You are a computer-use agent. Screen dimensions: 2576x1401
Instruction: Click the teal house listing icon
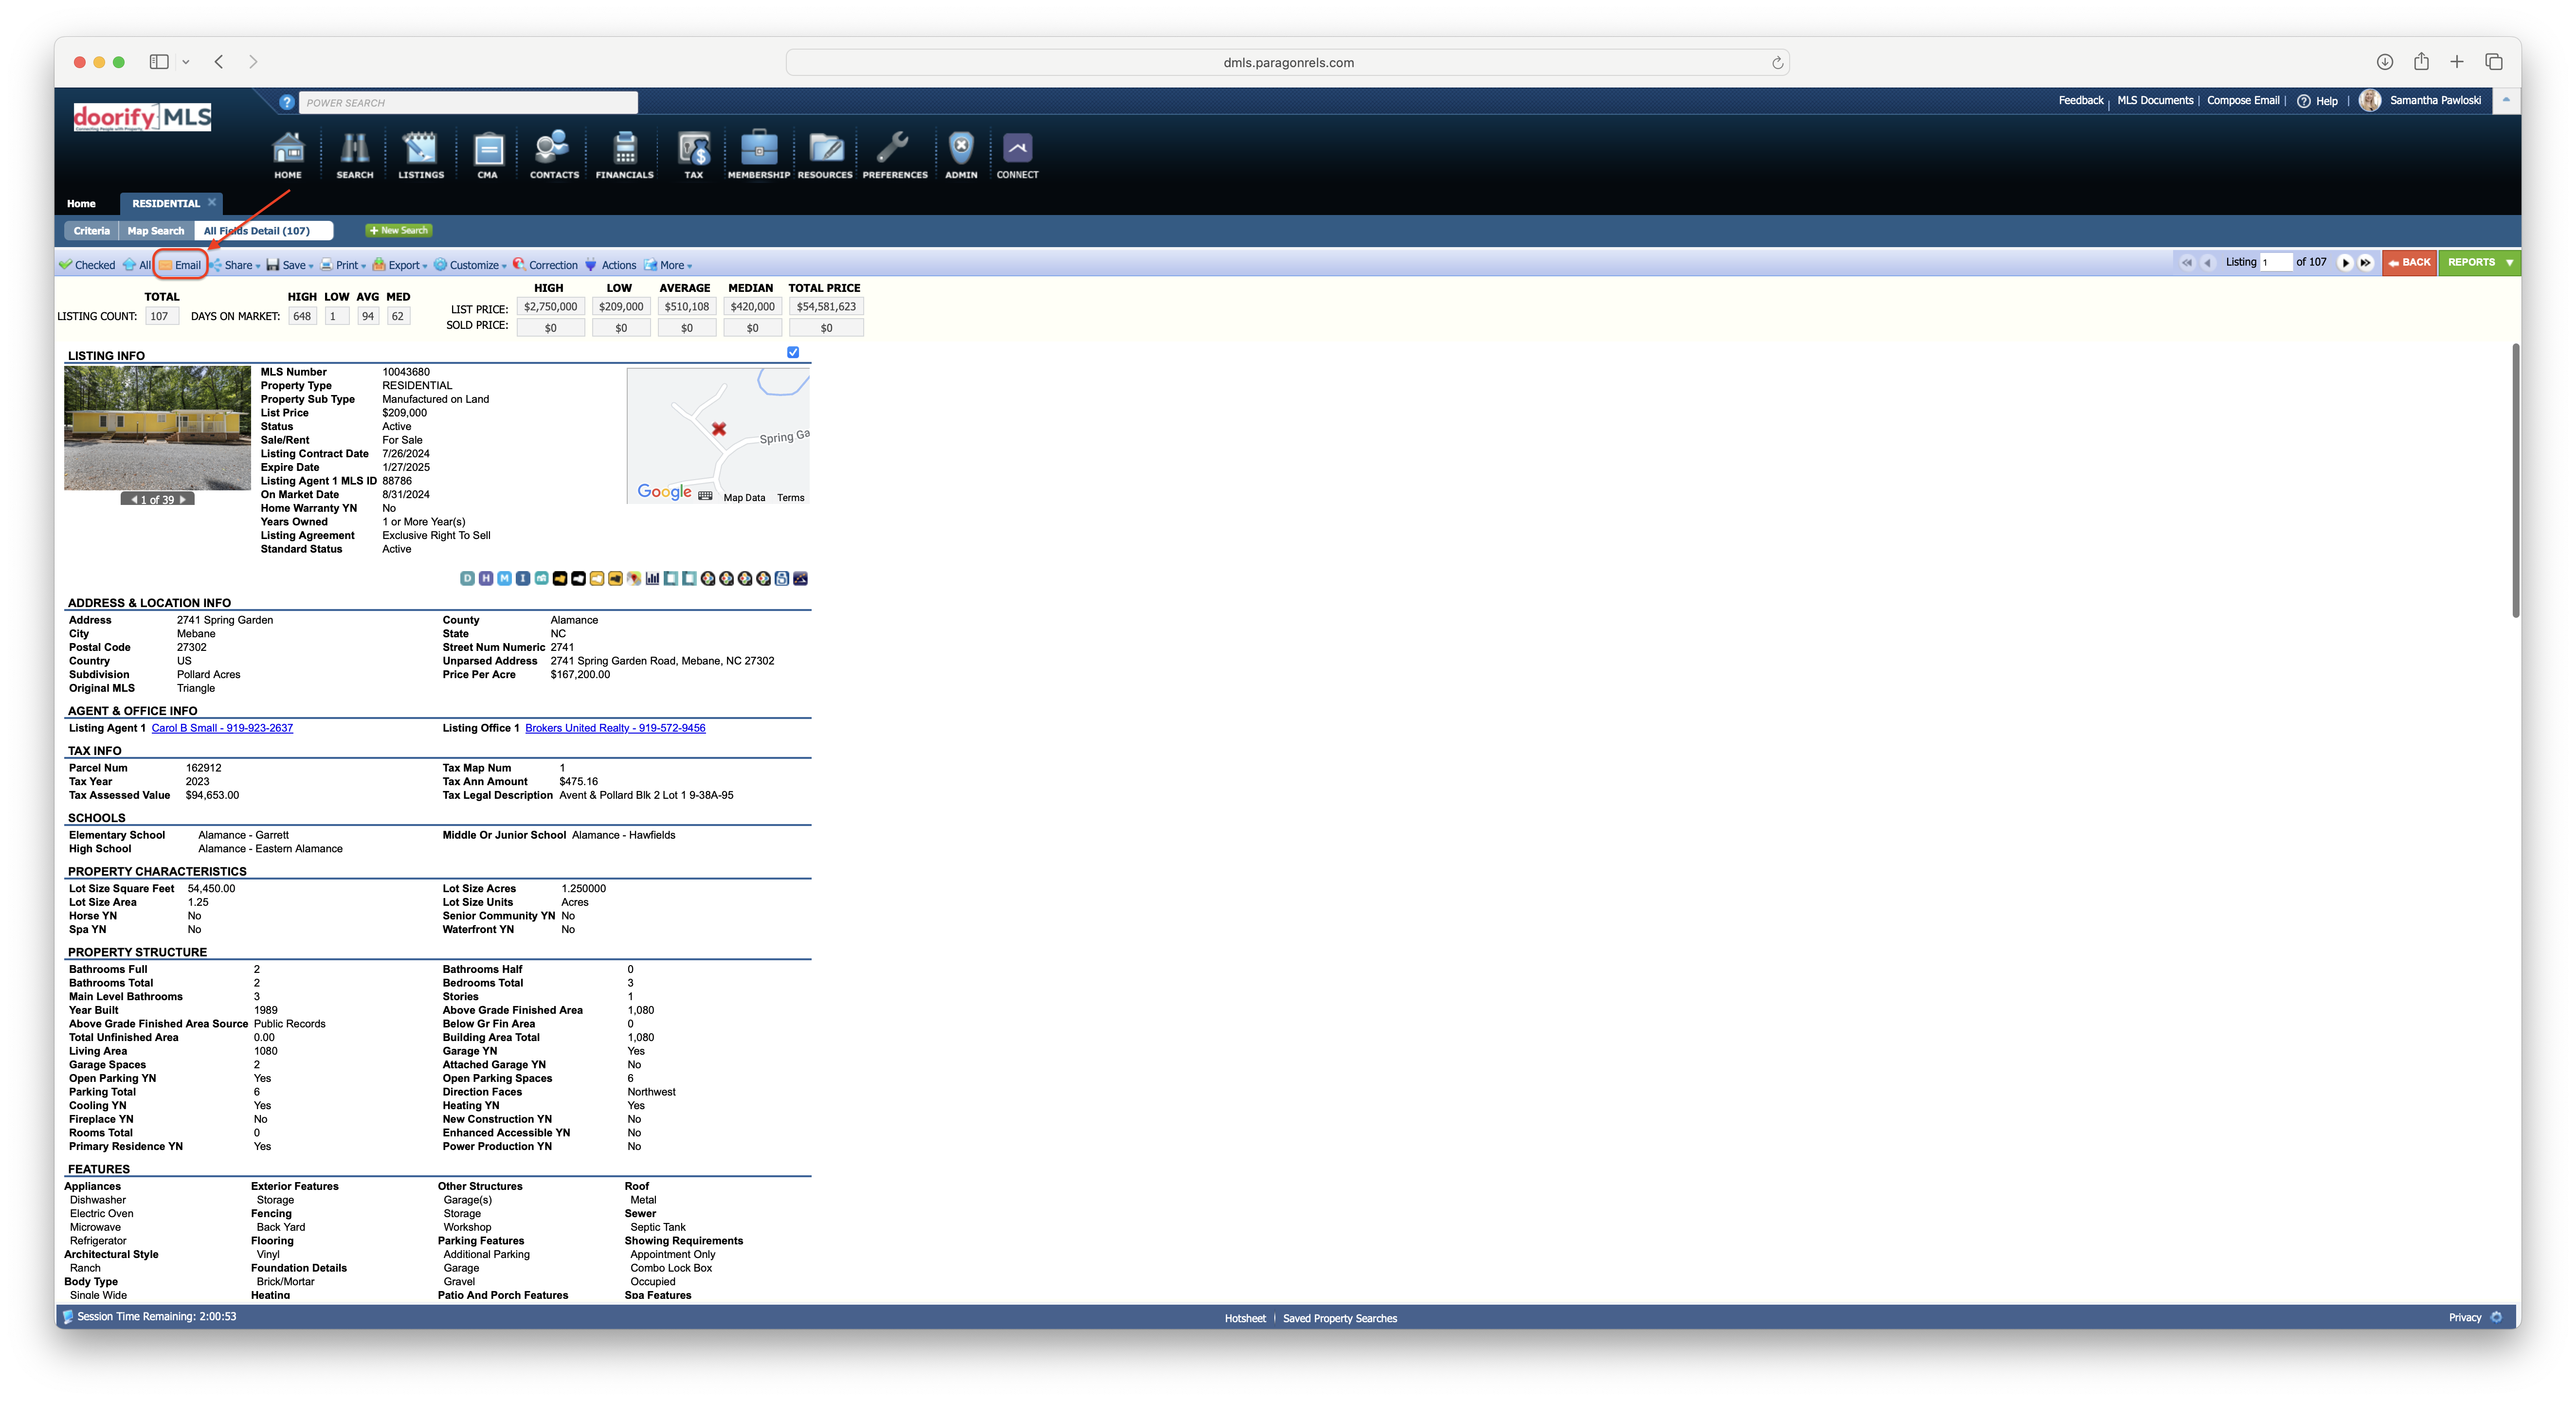coord(542,578)
